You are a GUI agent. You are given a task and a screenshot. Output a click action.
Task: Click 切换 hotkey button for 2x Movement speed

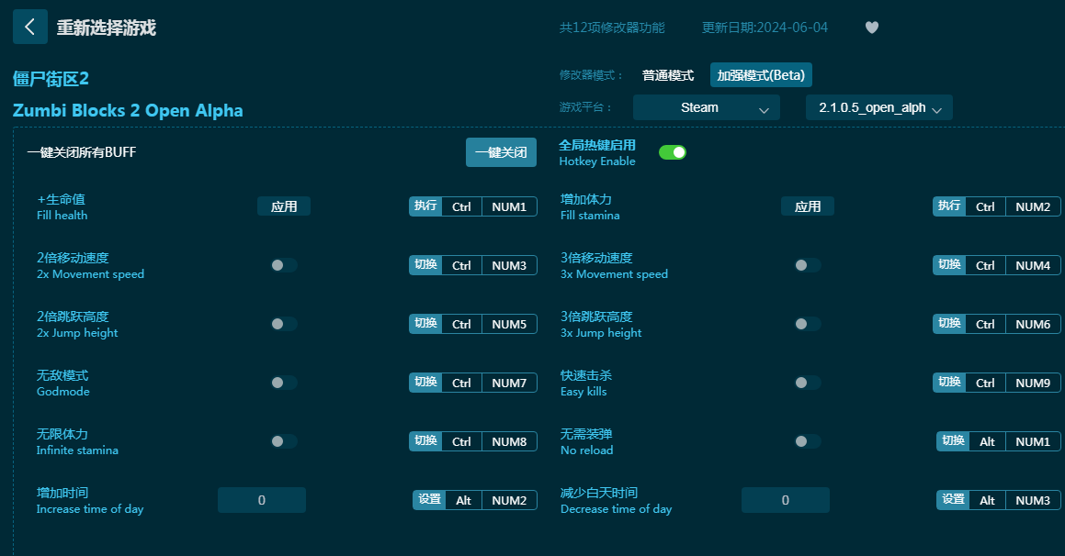point(425,265)
